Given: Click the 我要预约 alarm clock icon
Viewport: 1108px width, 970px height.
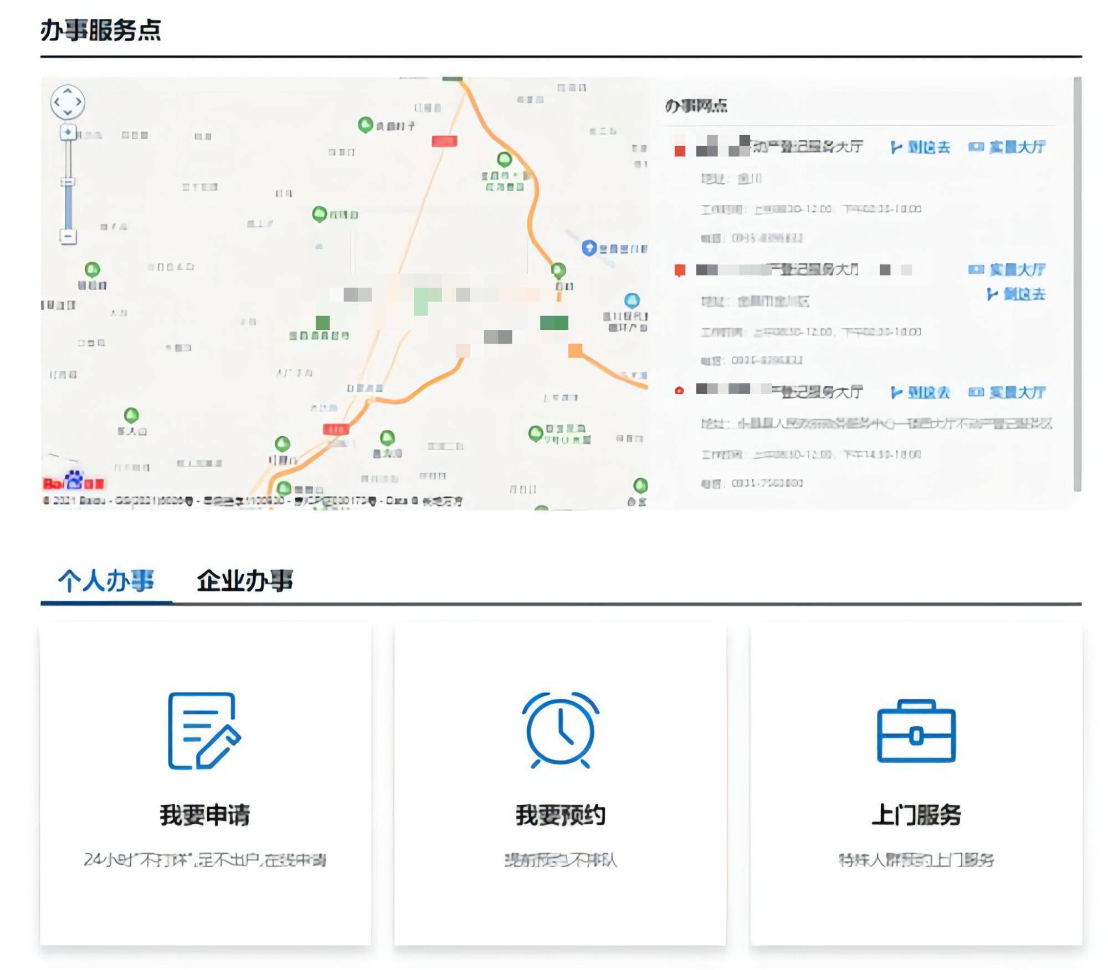Looking at the screenshot, I should click(x=560, y=730).
